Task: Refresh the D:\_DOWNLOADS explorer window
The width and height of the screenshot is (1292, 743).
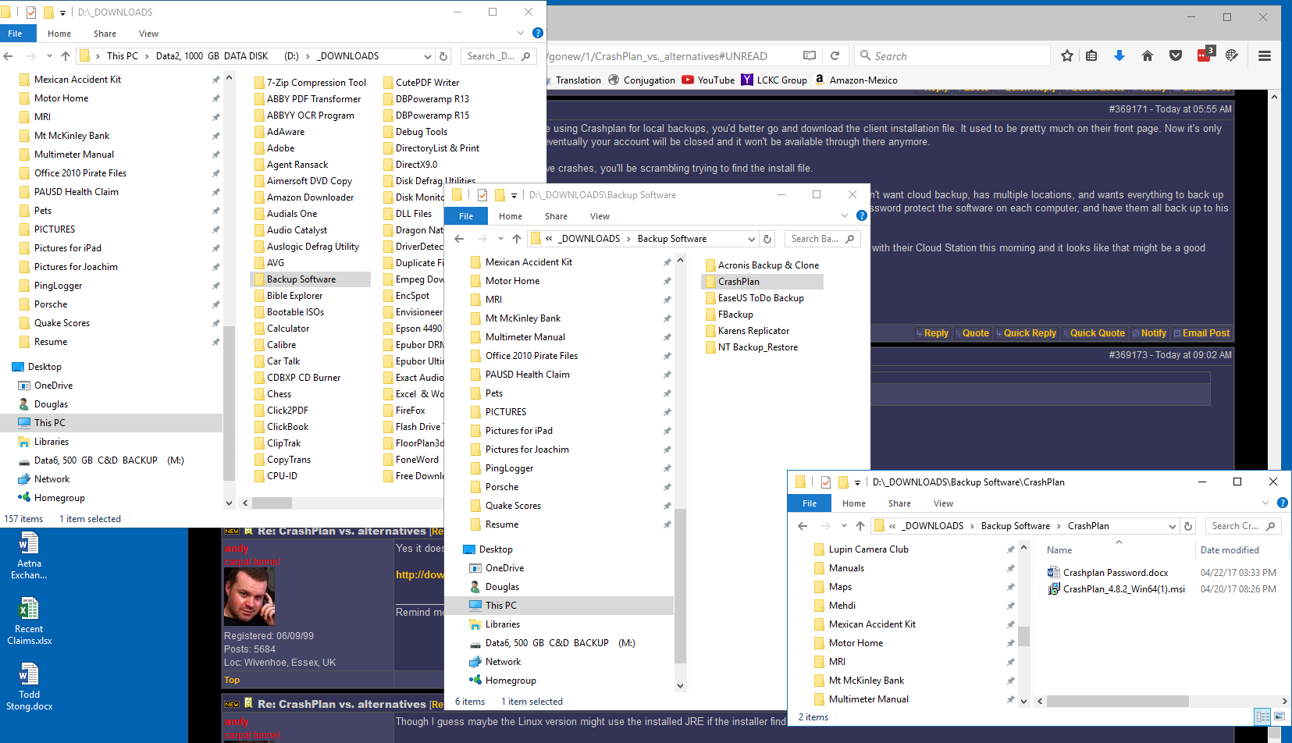Action: [x=443, y=56]
